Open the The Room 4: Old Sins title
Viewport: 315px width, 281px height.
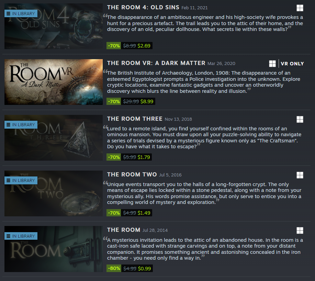143,8
